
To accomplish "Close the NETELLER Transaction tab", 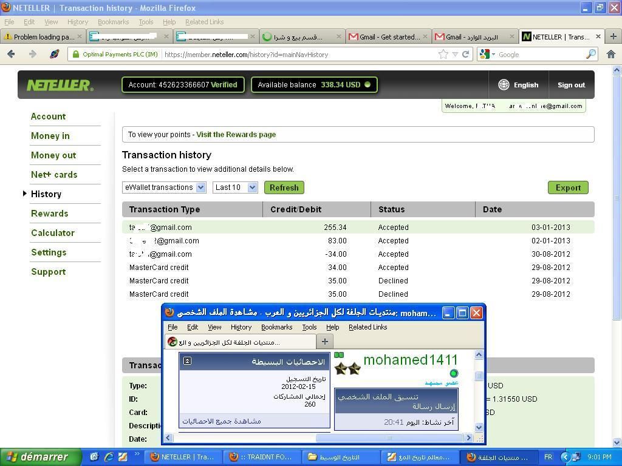I will coord(598,36).
